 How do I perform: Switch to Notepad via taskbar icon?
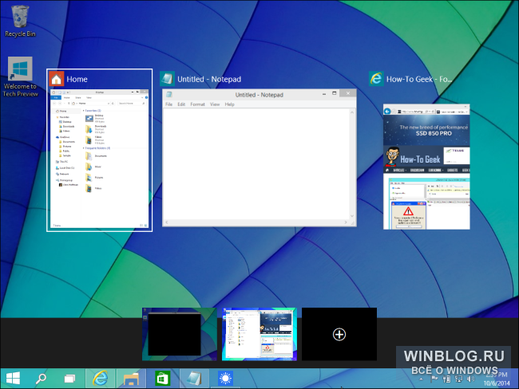click(x=194, y=379)
